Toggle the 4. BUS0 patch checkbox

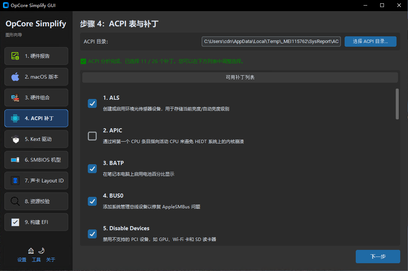point(92,201)
